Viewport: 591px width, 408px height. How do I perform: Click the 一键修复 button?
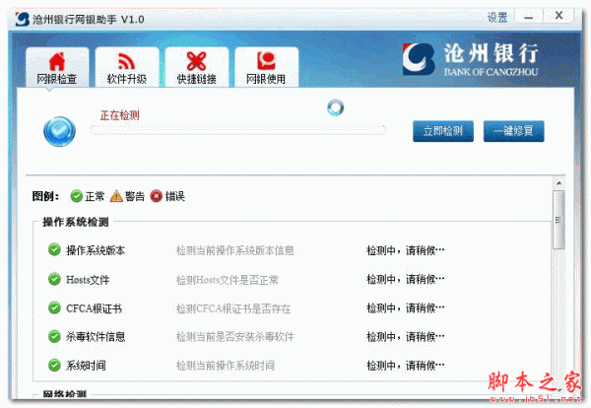coord(514,131)
